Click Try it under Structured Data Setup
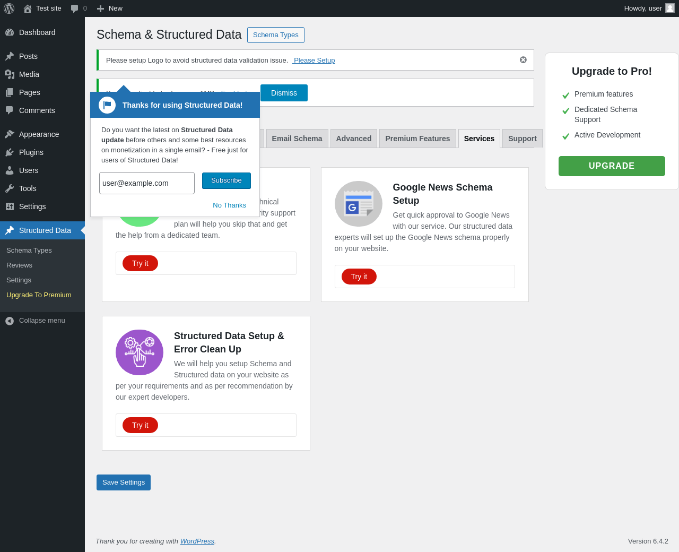 click(140, 425)
